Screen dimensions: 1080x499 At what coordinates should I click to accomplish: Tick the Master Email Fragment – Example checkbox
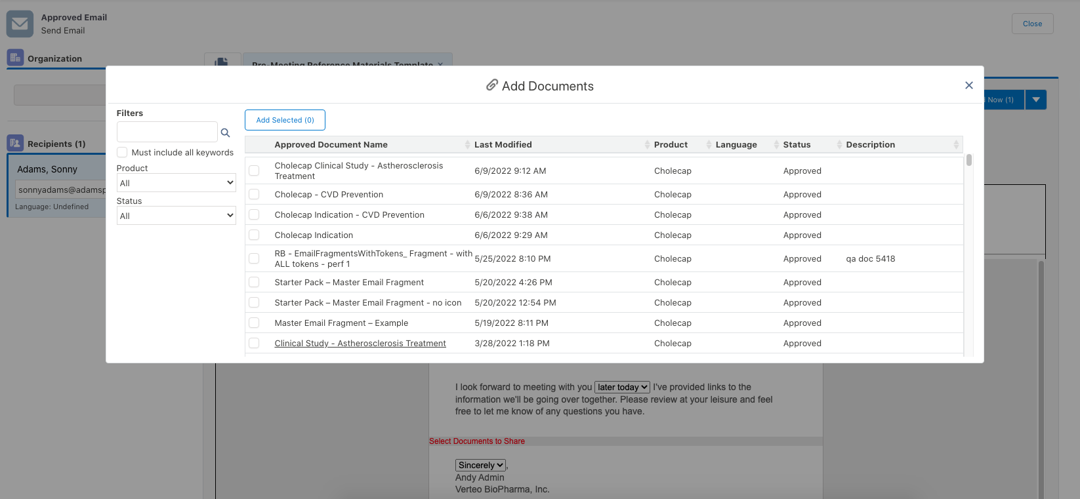tap(254, 323)
